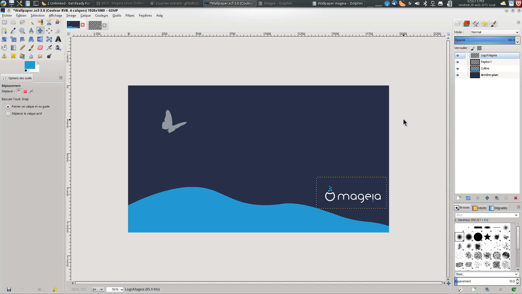Select the Measure compass tool
The width and height of the screenshot is (522, 294).
[x=31, y=31]
